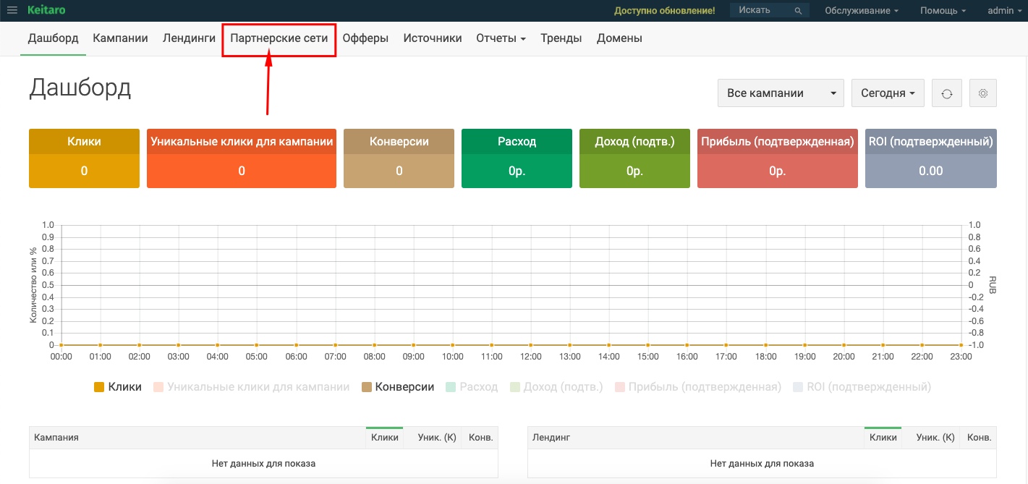Screen dimensions: 1028x484
Task: Sort landing table by Конв. column
Action: [980, 438]
